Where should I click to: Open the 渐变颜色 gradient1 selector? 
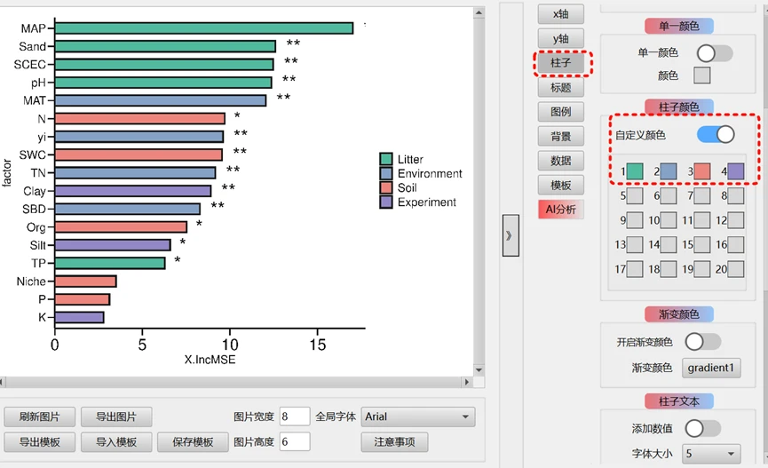click(711, 368)
